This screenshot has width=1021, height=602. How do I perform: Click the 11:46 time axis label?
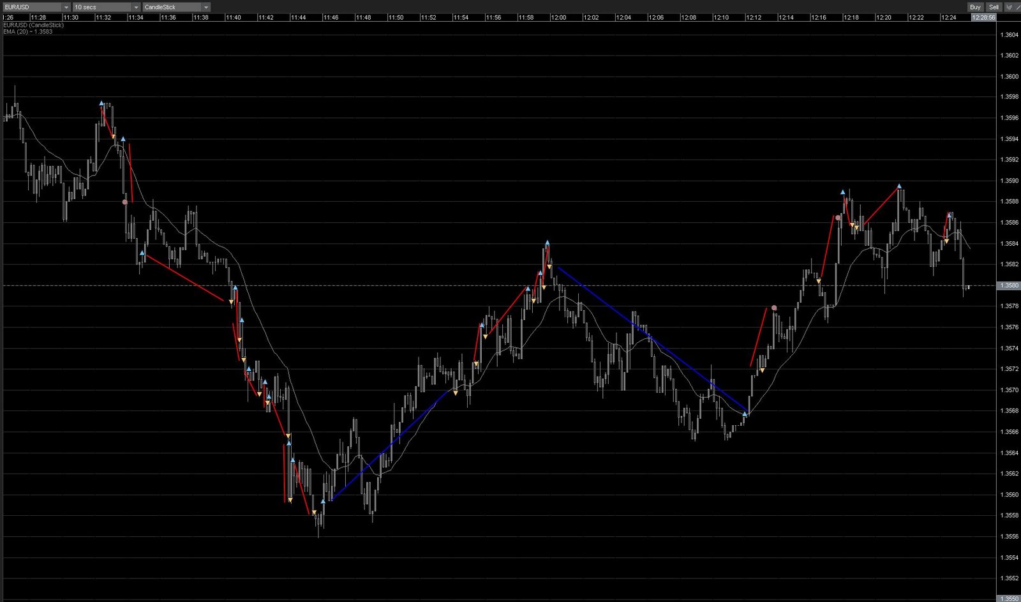coord(331,17)
